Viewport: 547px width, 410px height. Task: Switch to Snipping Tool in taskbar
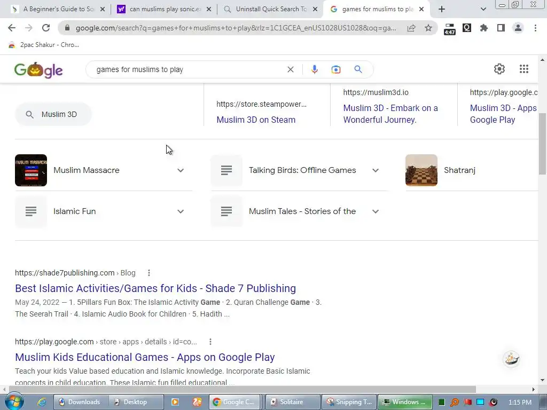(348, 402)
